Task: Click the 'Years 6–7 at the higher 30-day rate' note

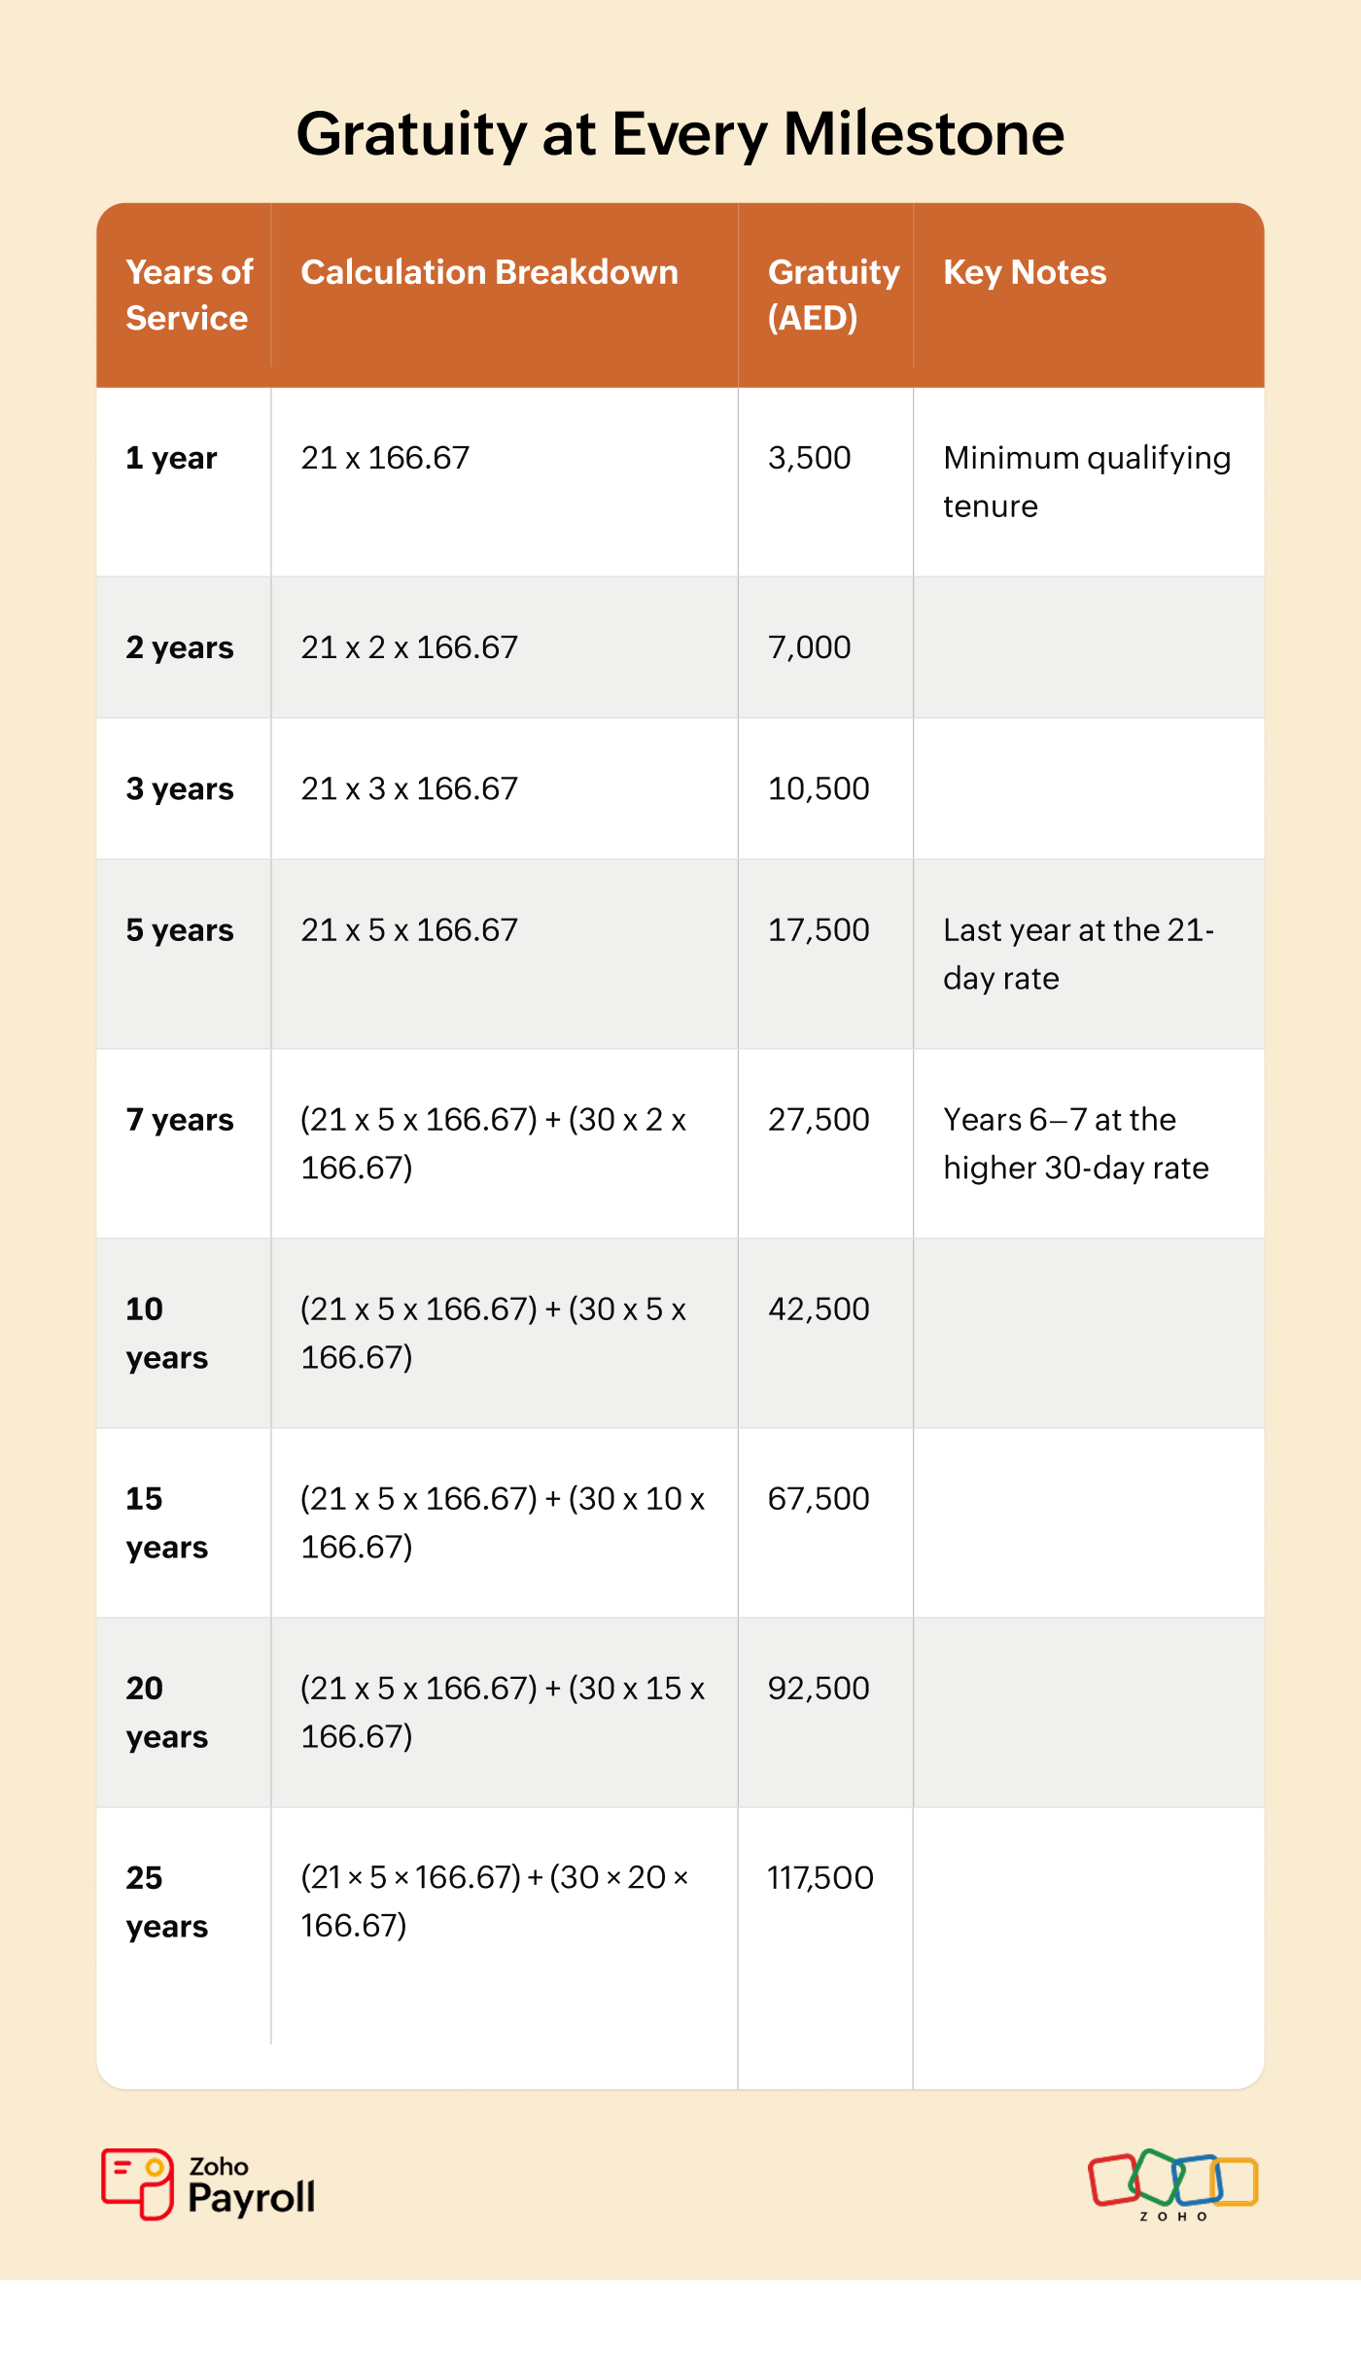Action: click(1075, 1143)
